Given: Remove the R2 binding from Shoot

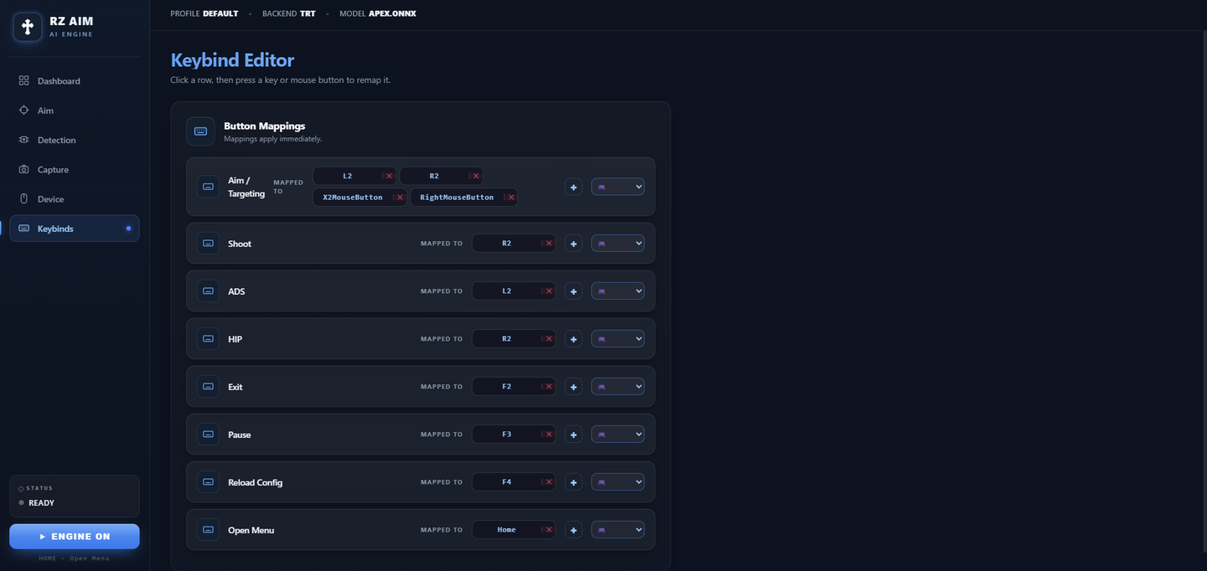Looking at the screenshot, I should click(548, 244).
